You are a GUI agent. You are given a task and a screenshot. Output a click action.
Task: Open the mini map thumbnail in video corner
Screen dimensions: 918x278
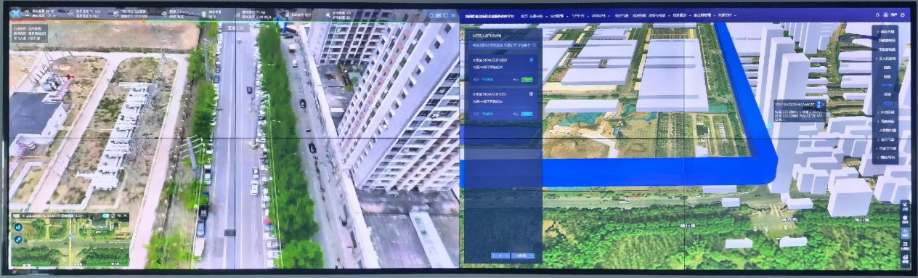pyautogui.click(x=70, y=241)
